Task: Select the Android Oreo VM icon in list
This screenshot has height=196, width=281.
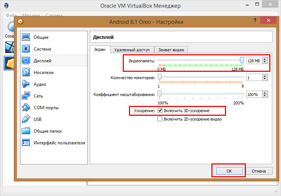Action: (x=10, y=63)
